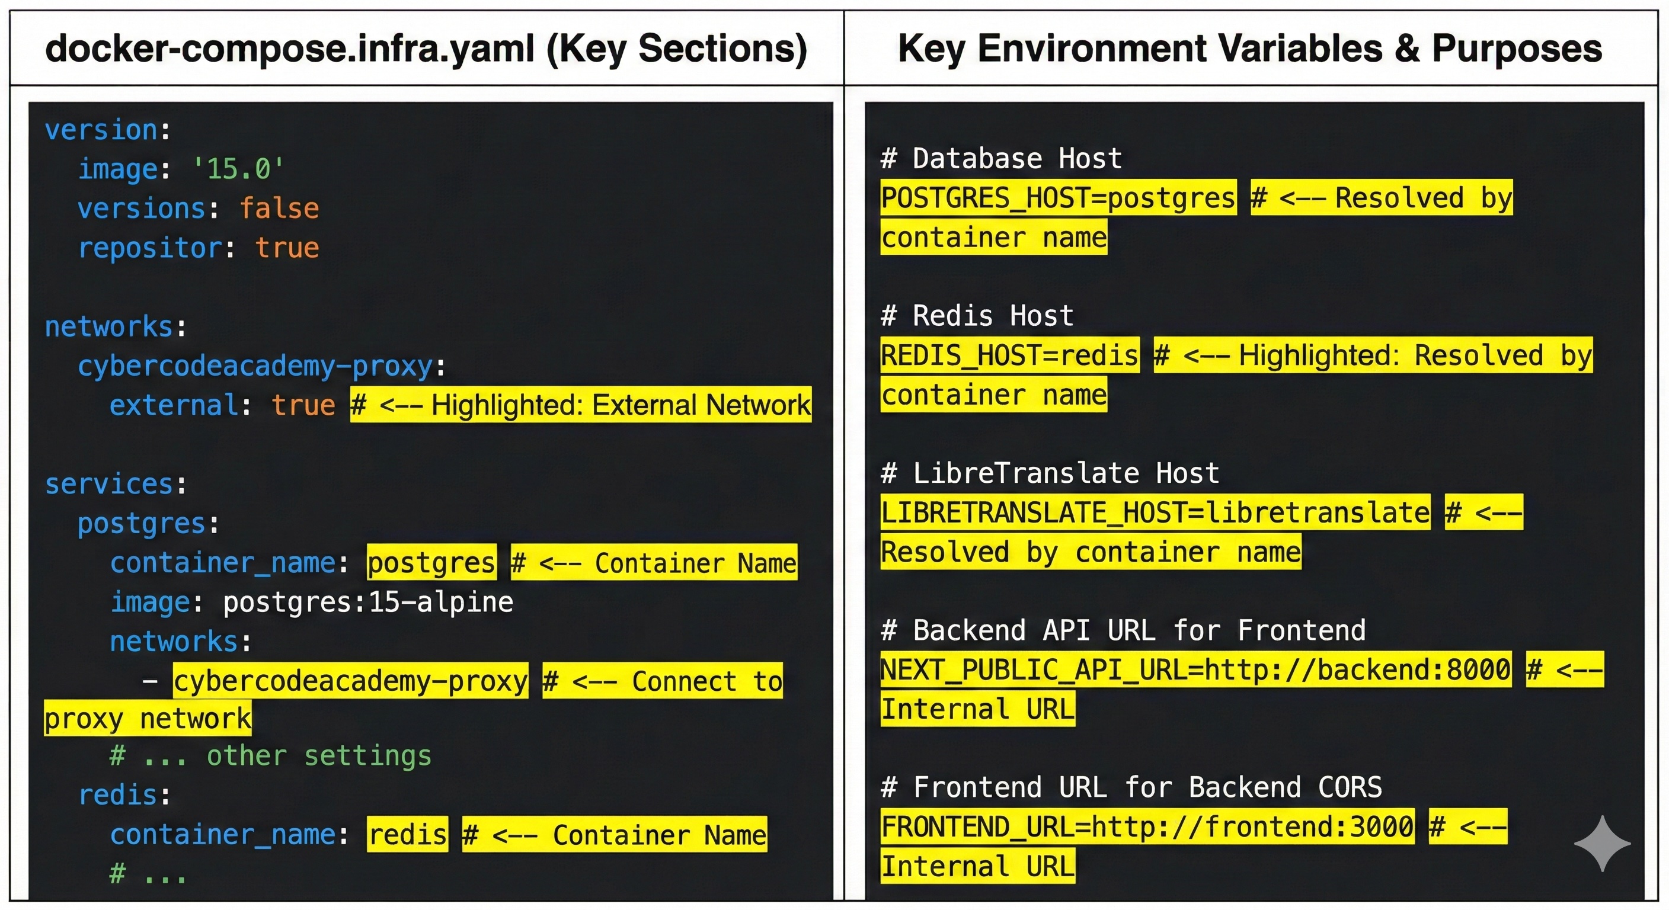Click "Internal URL" below the FRONTEND_URL line
This screenshot has width=1669, height=910.
click(978, 866)
